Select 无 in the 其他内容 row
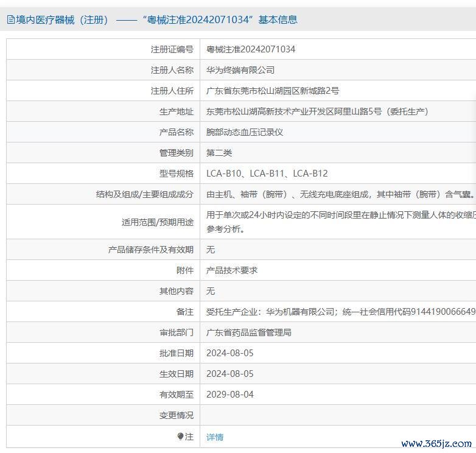This screenshot has height=453, width=476. (211, 291)
